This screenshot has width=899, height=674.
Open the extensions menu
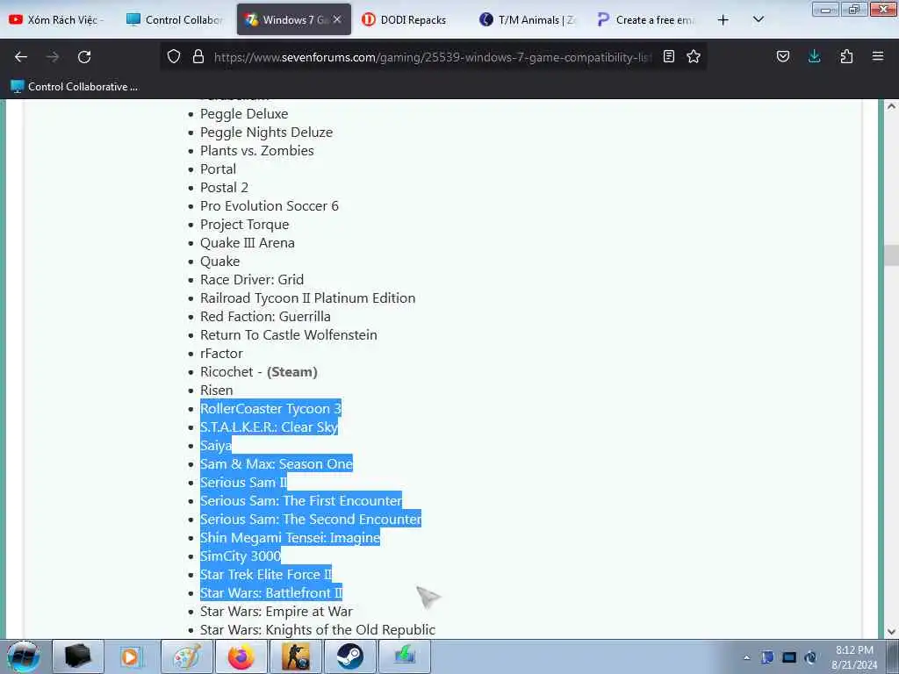(x=846, y=56)
